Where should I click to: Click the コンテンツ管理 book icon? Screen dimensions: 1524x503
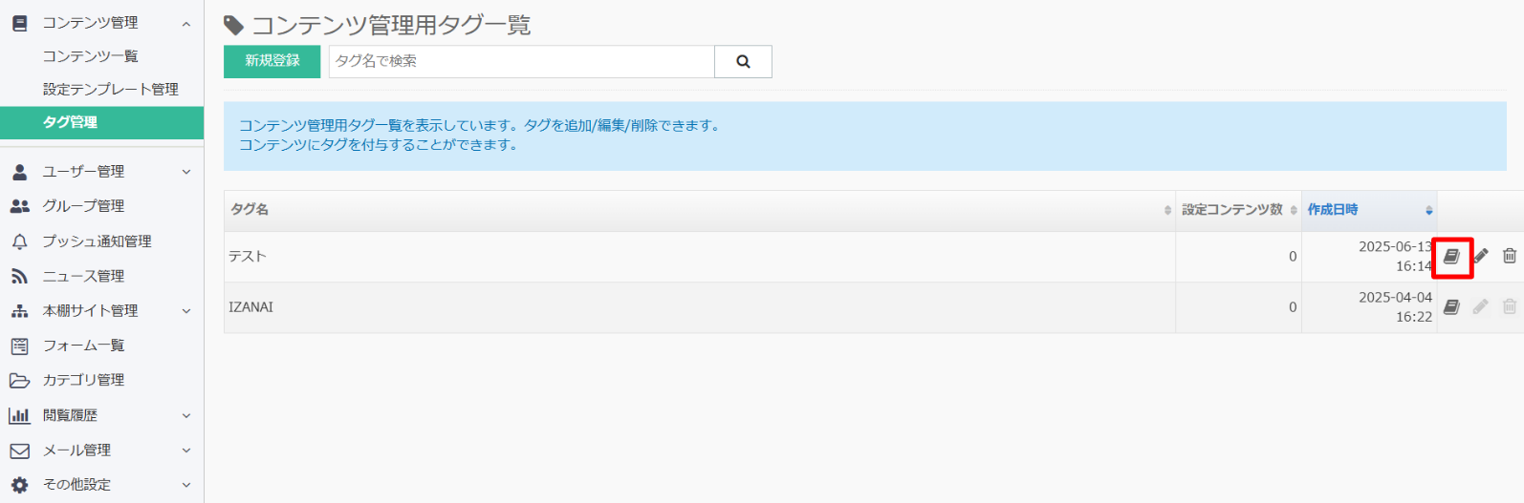point(19,23)
